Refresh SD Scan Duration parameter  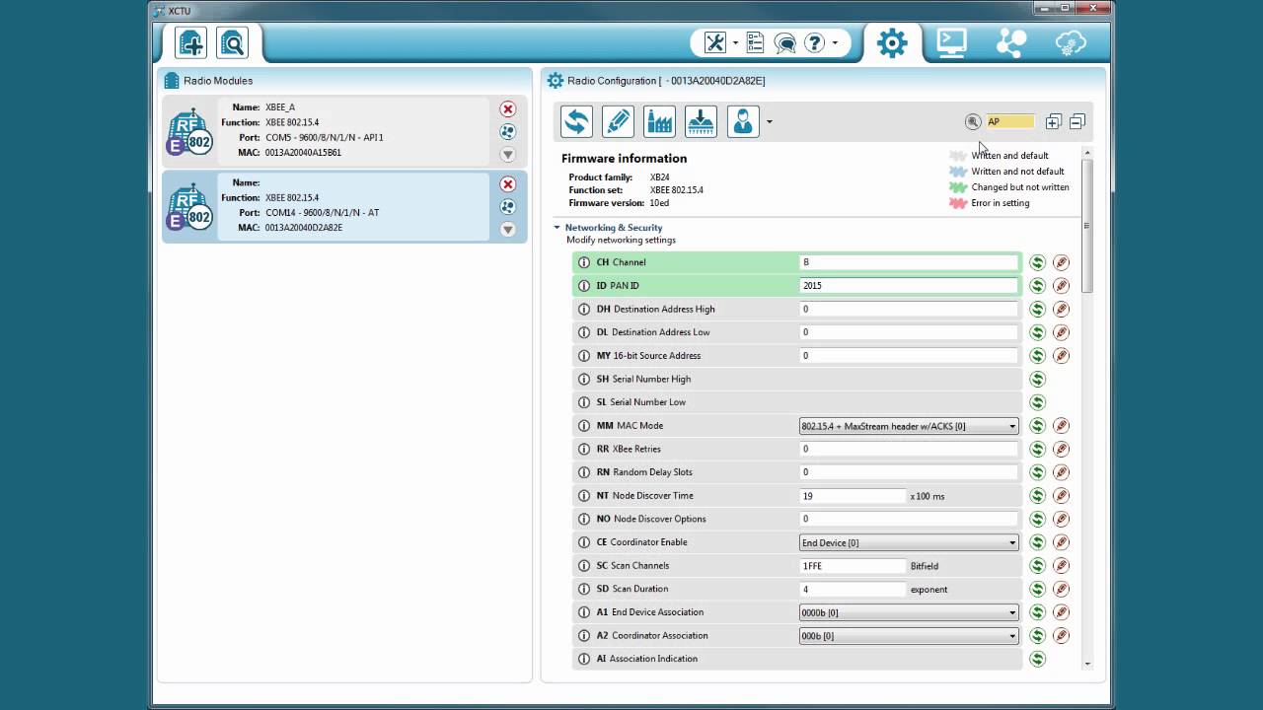tap(1037, 589)
